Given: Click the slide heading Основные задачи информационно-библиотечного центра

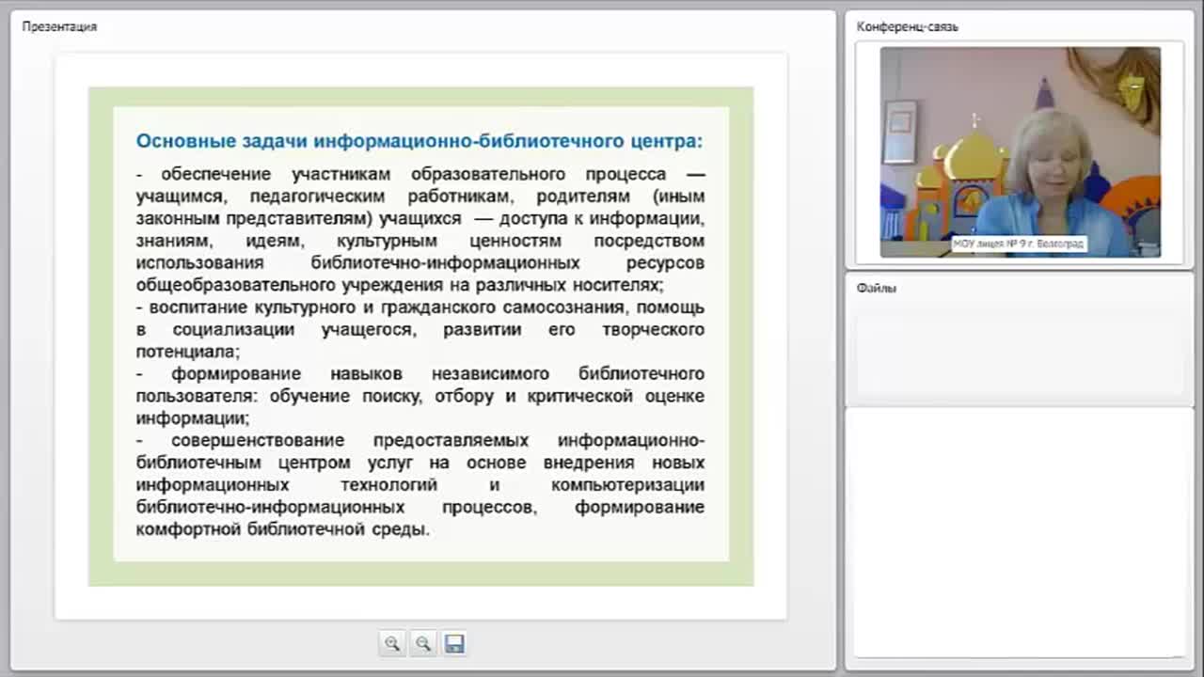Looking at the screenshot, I should [x=420, y=141].
